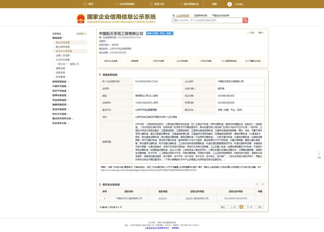This screenshot has width=324, height=232.
Task: Select 主要人员信息 in sidebar
Action: click(63, 55)
